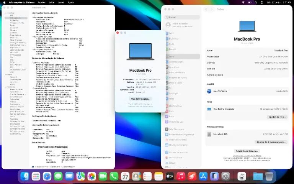Select ATA under Hardware

coord(11,15)
